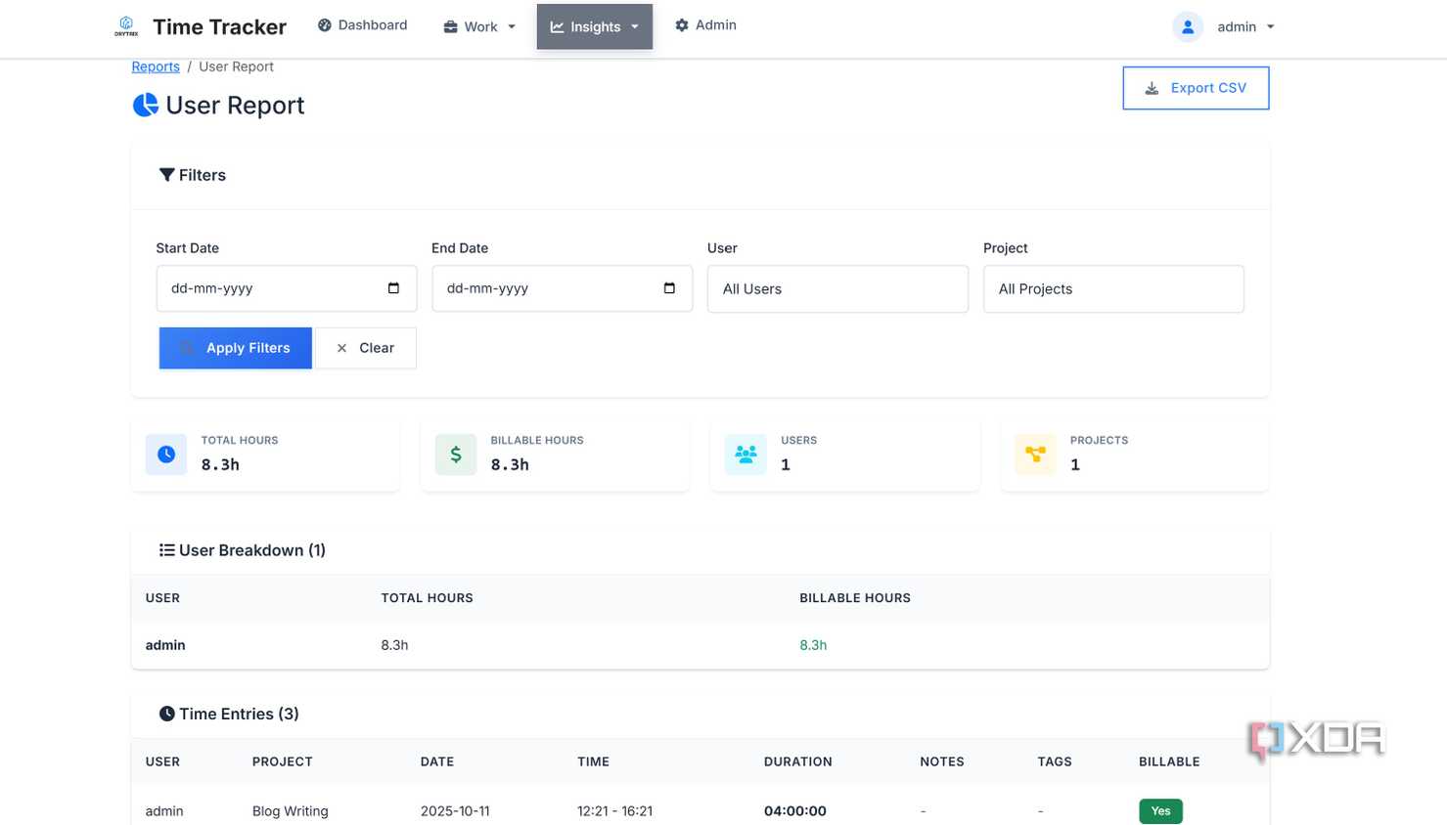This screenshot has width=1447, height=825.
Task: Open the Dashboard page
Action: [363, 25]
